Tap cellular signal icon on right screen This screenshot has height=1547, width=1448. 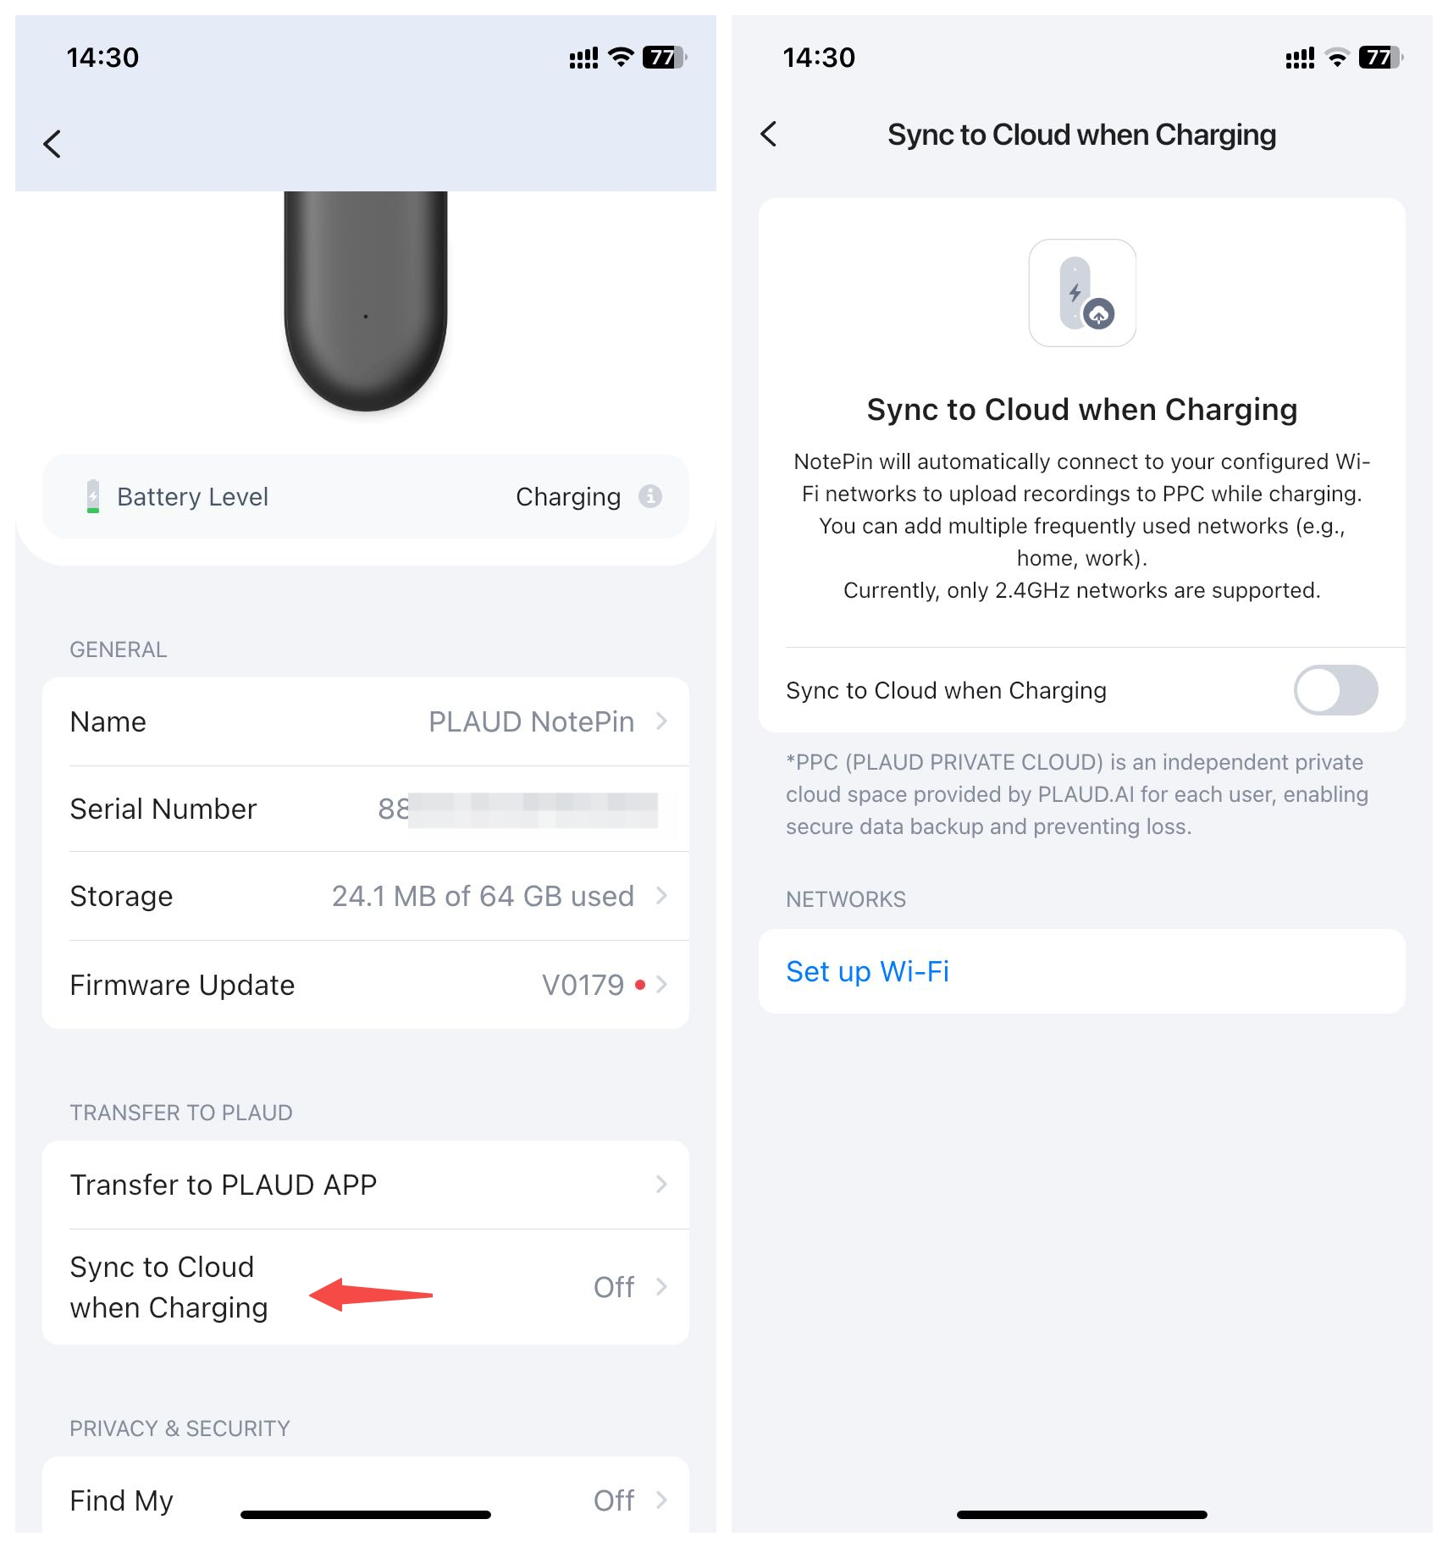coord(1300,58)
